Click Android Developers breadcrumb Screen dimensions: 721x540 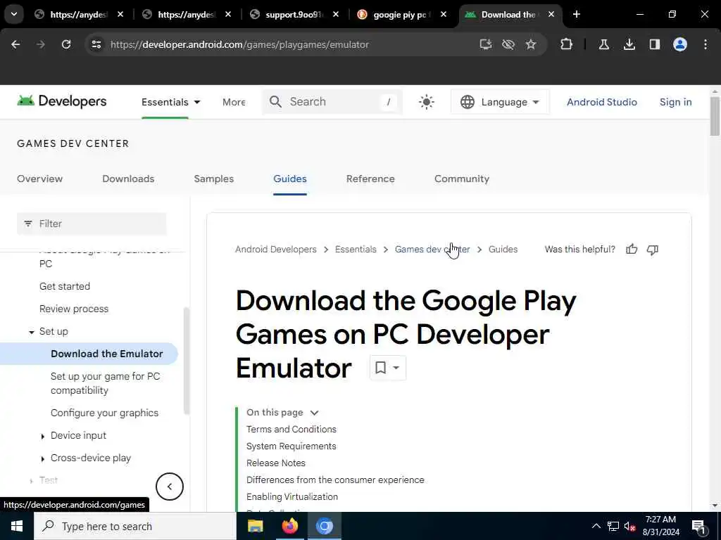[x=276, y=250]
